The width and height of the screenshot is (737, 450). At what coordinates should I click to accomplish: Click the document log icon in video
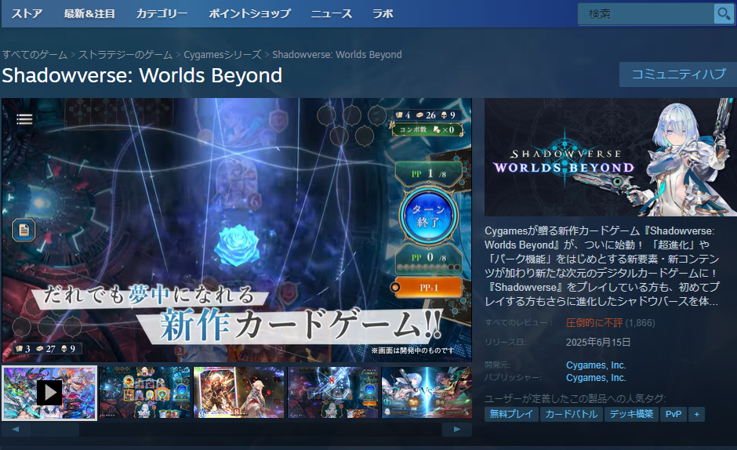click(x=24, y=230)
